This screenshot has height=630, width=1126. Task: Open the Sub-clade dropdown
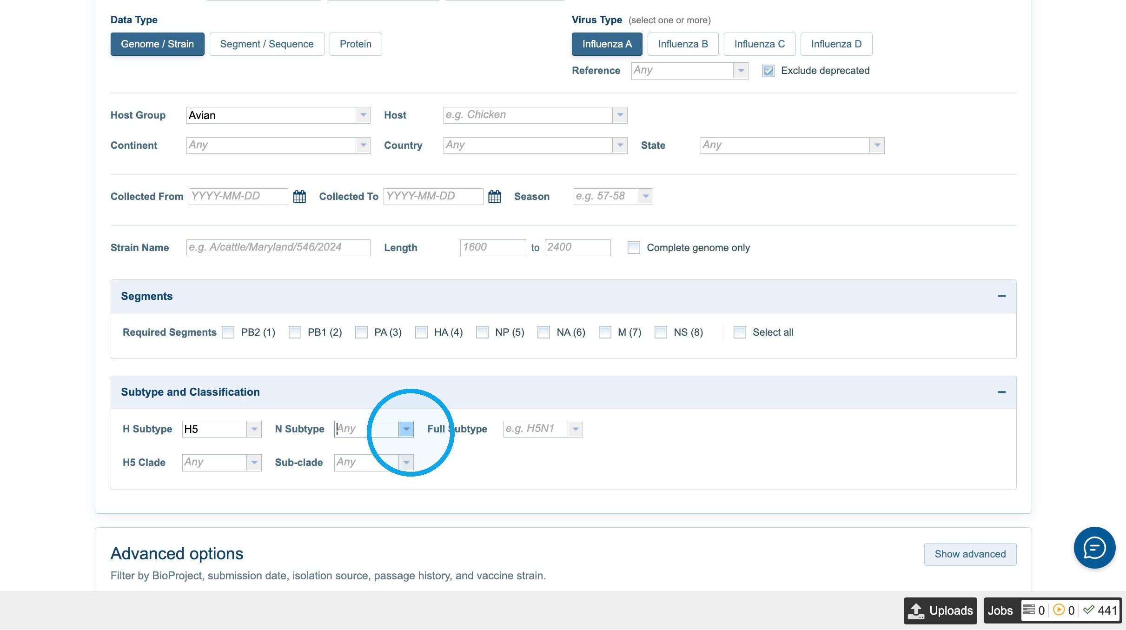[406, 463]
